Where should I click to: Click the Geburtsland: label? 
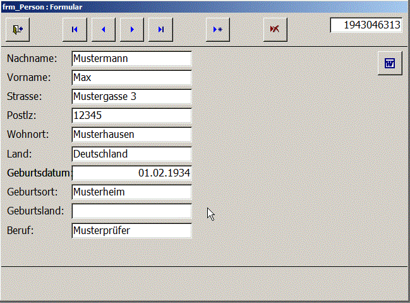[x=35, y=211]
